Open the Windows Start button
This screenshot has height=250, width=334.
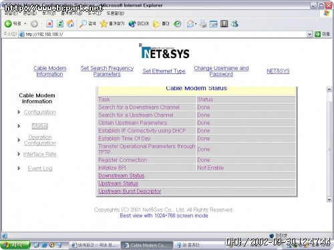coord(15,245)
